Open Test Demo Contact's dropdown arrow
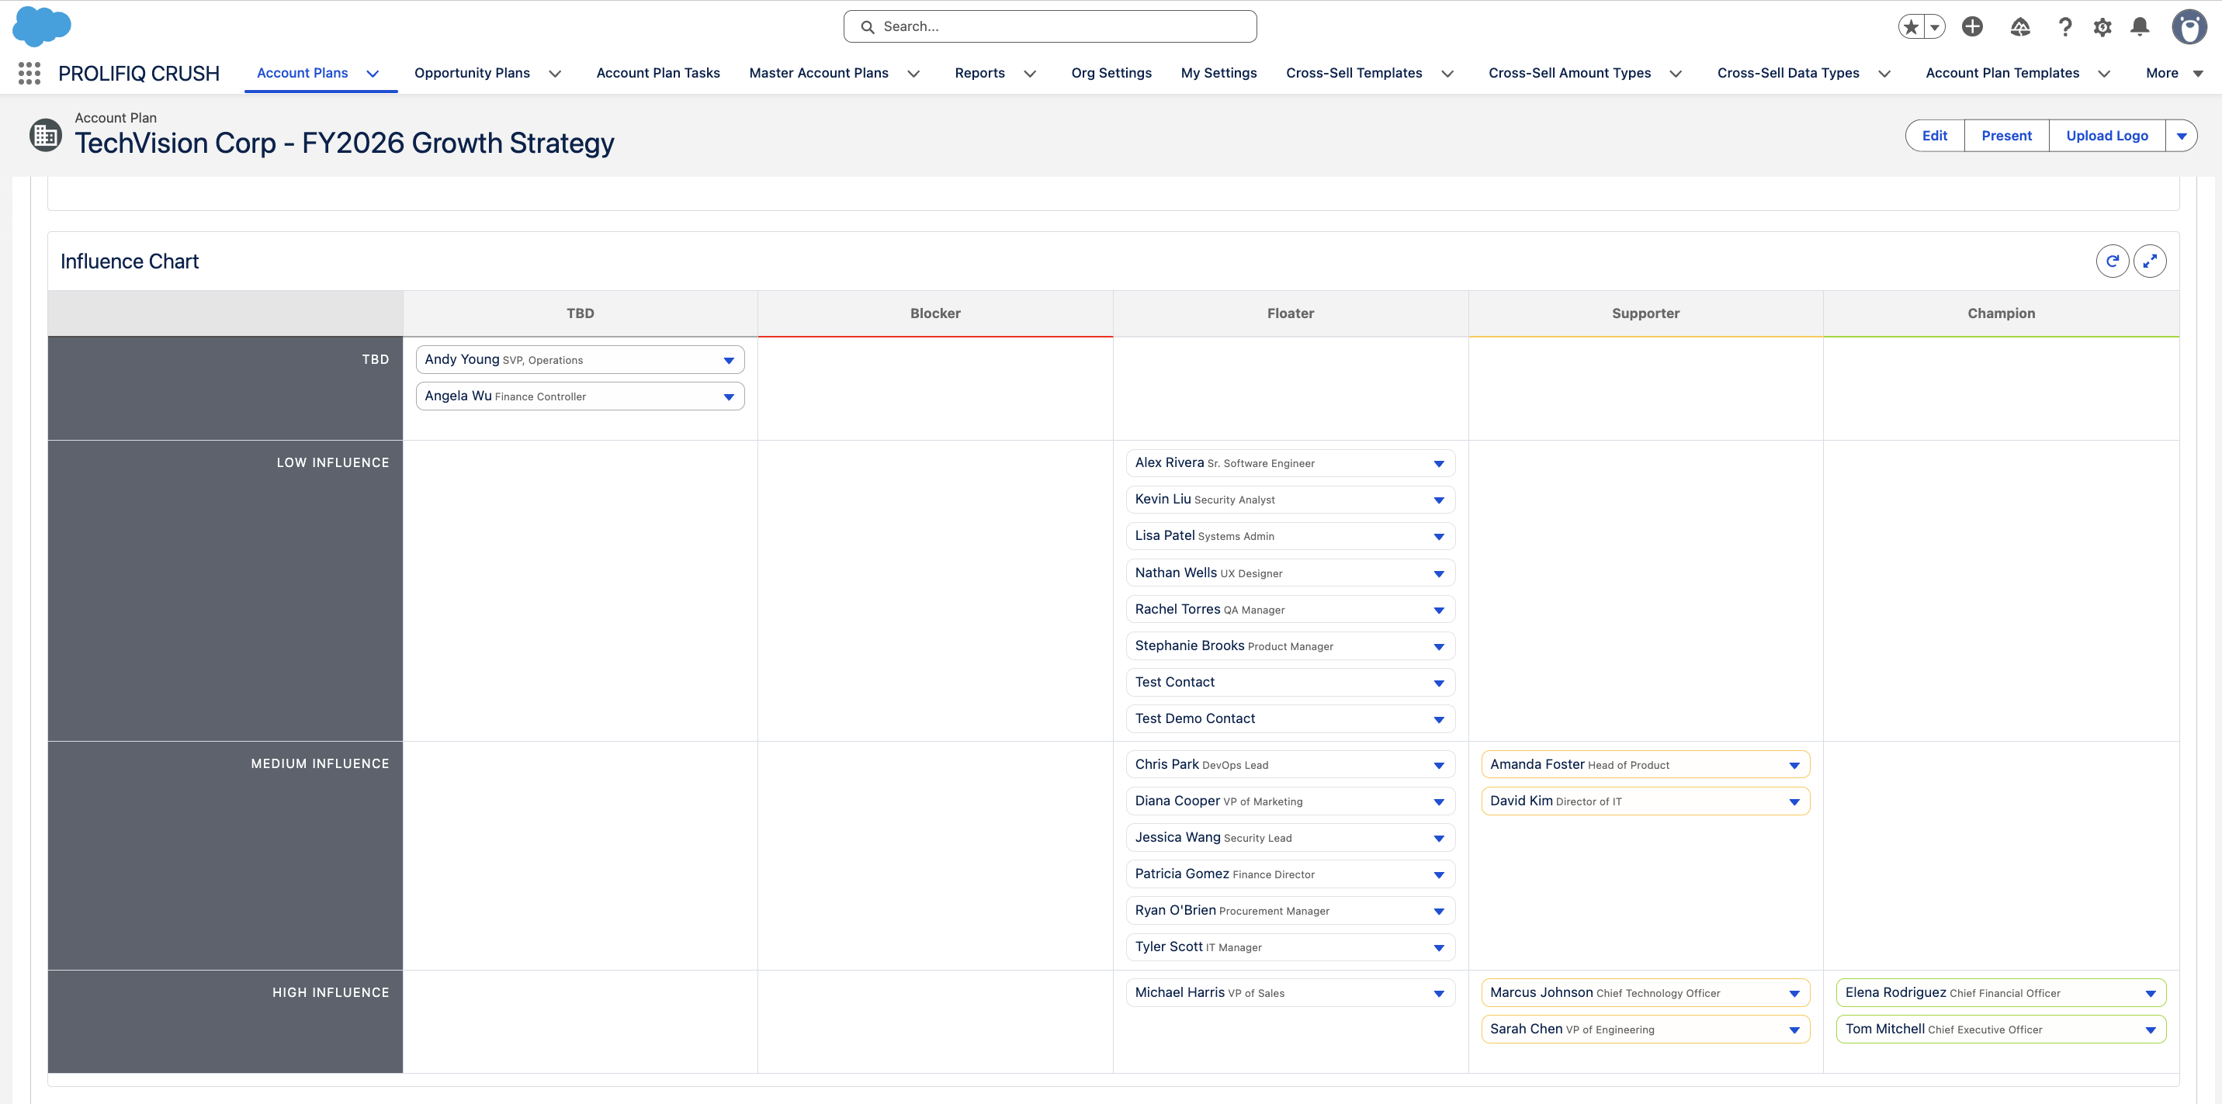The image size is (2222, 1104). click(x=1439, y=719)
